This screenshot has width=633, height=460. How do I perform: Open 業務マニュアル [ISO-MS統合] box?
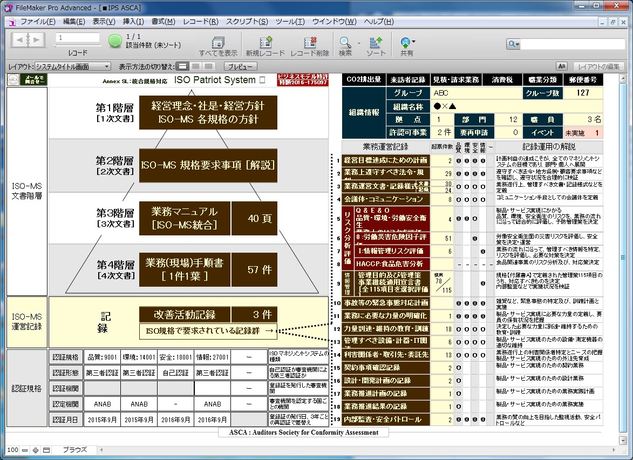click(185, 218)
